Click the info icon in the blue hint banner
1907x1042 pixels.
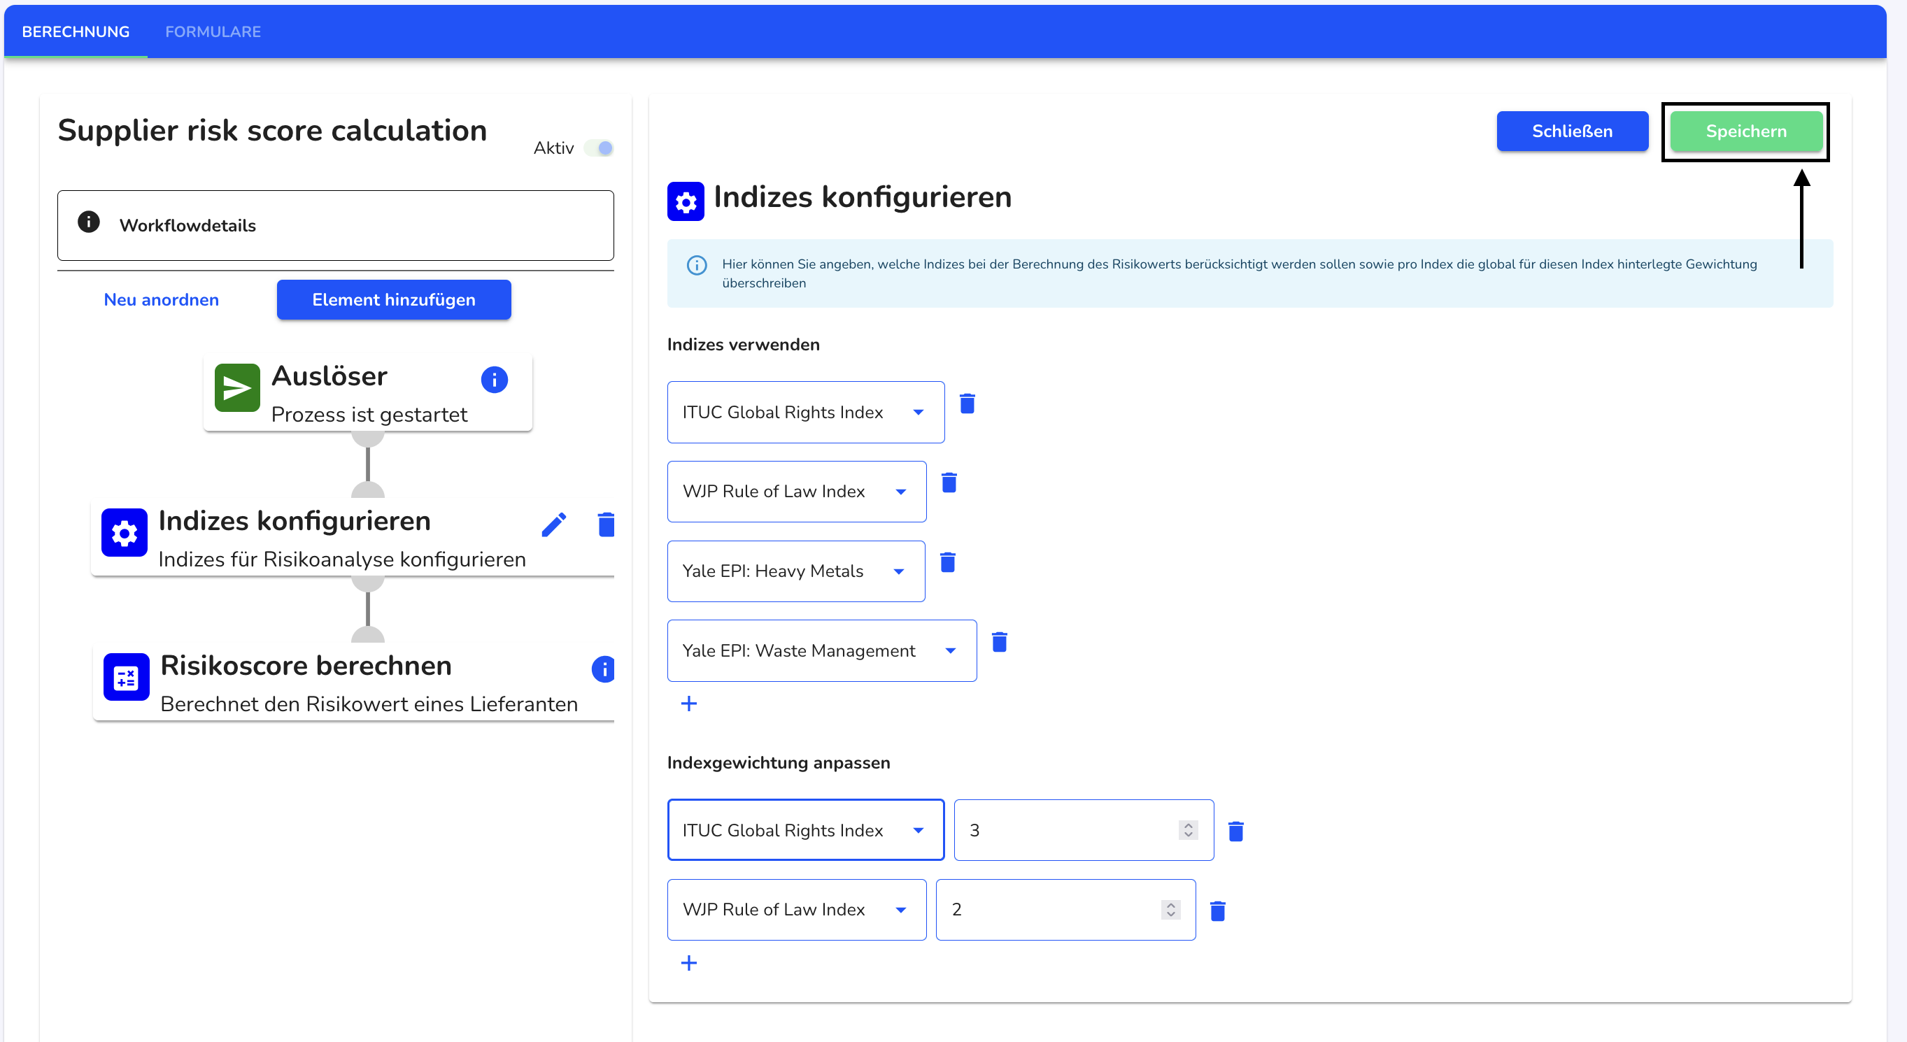tap(697, 265)
